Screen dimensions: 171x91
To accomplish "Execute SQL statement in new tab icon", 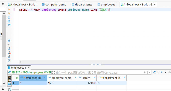I will [x=9, y=13].
